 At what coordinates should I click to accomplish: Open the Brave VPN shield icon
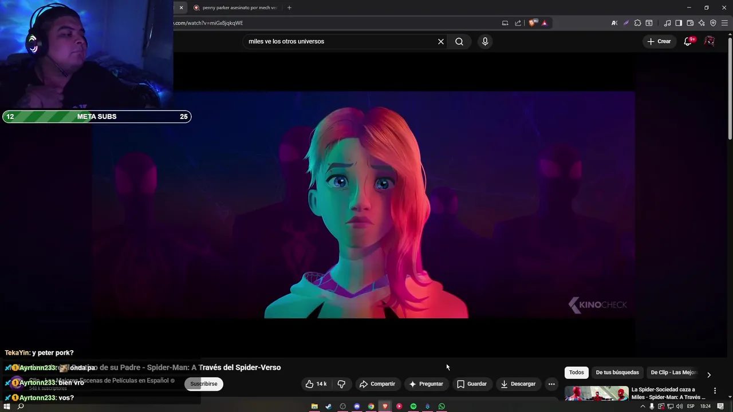(713, 23)
